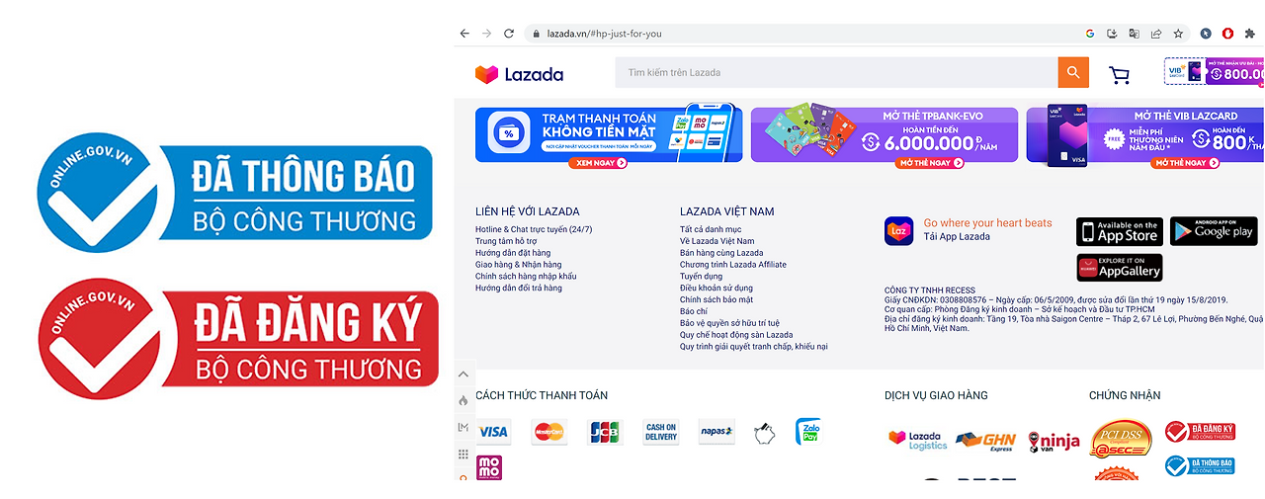Collapse the sidebar using the up chevron

point(463,374)
